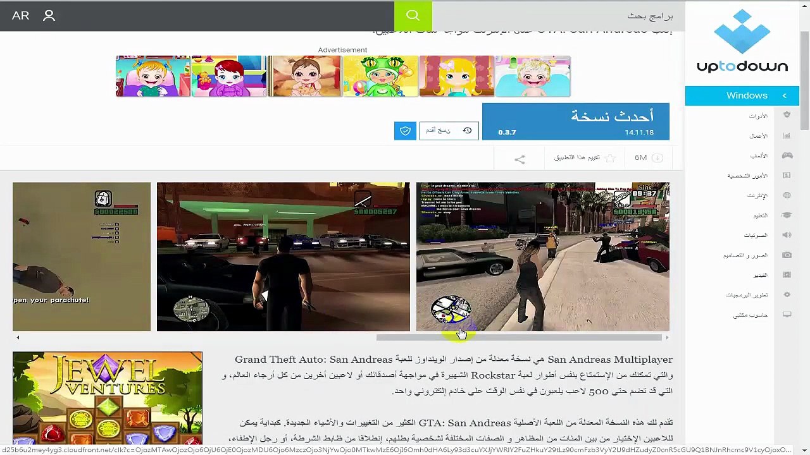Open the camera icon for الصور و التصاميم
This screenshot has height=455, width=810.
tap(787, 255)
